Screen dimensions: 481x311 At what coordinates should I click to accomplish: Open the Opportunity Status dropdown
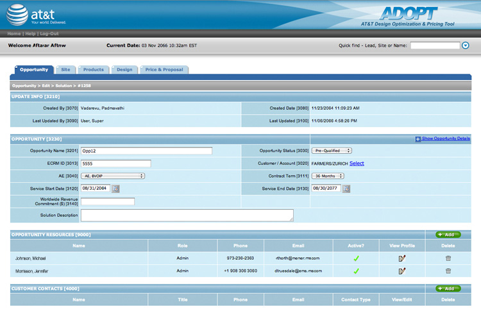332,151
